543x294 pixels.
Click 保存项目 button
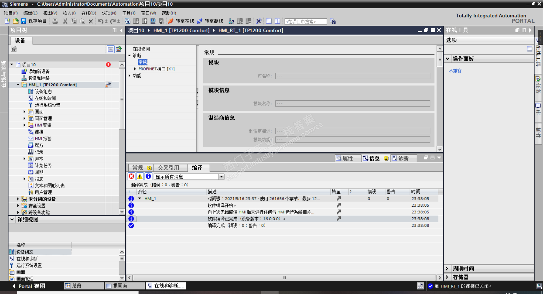pyautogui.click(x=34, y=21)
